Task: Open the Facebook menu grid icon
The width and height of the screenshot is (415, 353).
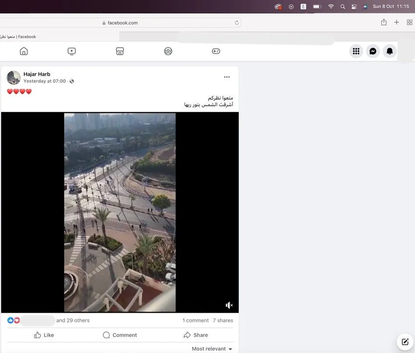Action: [356, 51]
